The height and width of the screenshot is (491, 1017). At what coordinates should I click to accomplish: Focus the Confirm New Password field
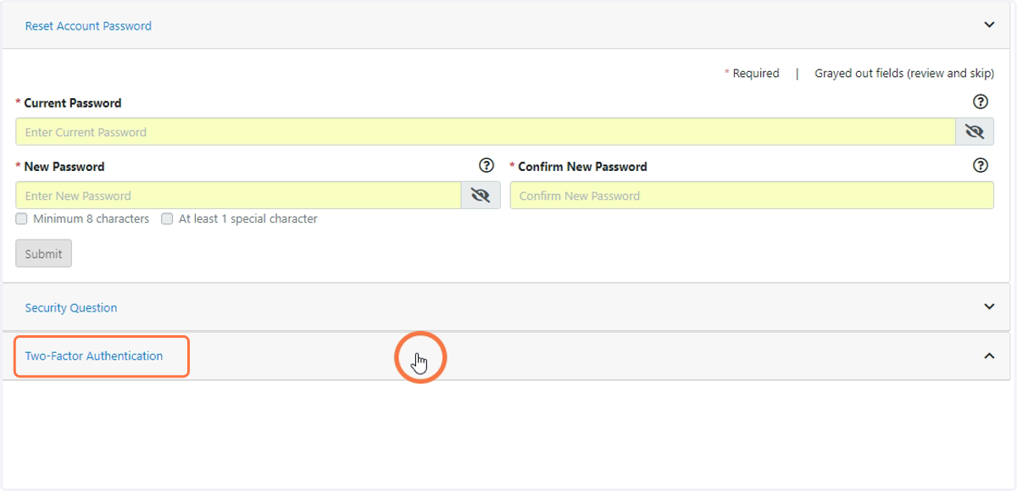point(752,195)
